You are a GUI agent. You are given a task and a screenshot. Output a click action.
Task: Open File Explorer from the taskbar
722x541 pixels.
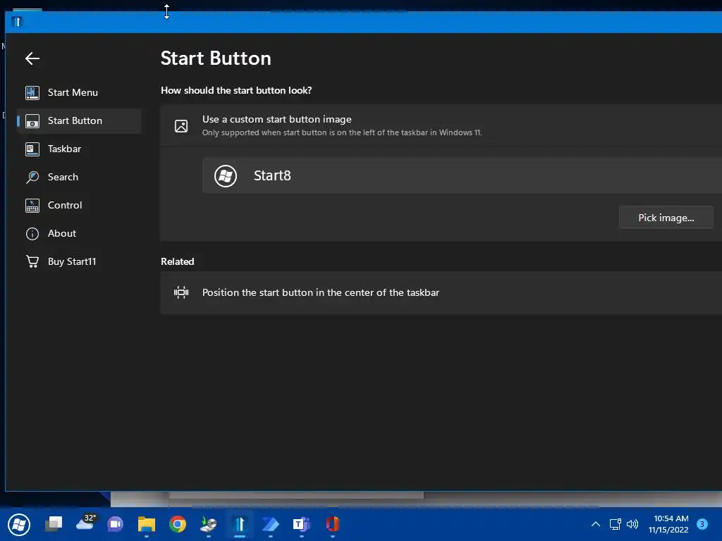tap(147, 524)
